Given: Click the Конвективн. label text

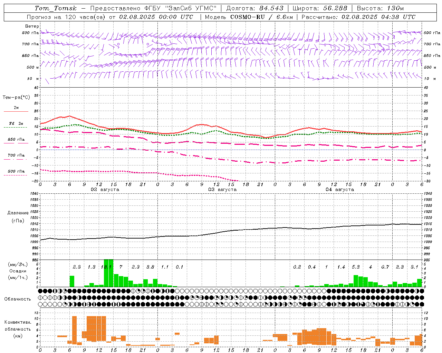Looking at the screenshot, I should coord(18,322).
